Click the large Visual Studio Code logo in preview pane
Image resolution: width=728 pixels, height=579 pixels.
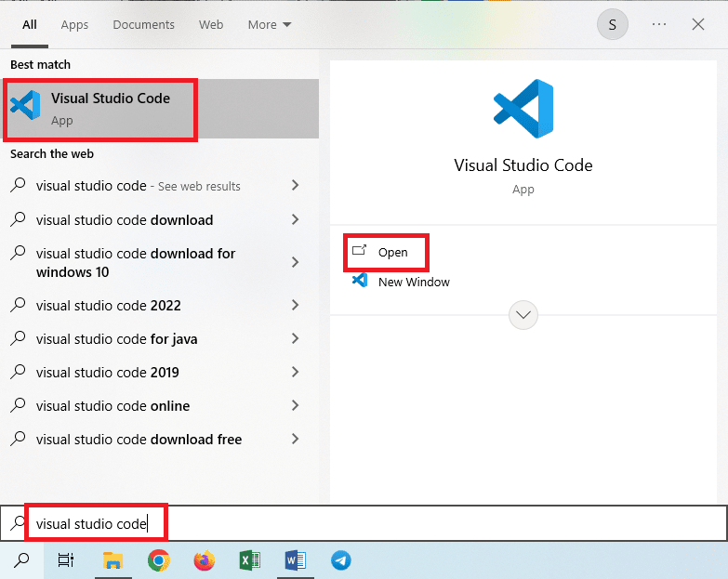pos(523,109)
